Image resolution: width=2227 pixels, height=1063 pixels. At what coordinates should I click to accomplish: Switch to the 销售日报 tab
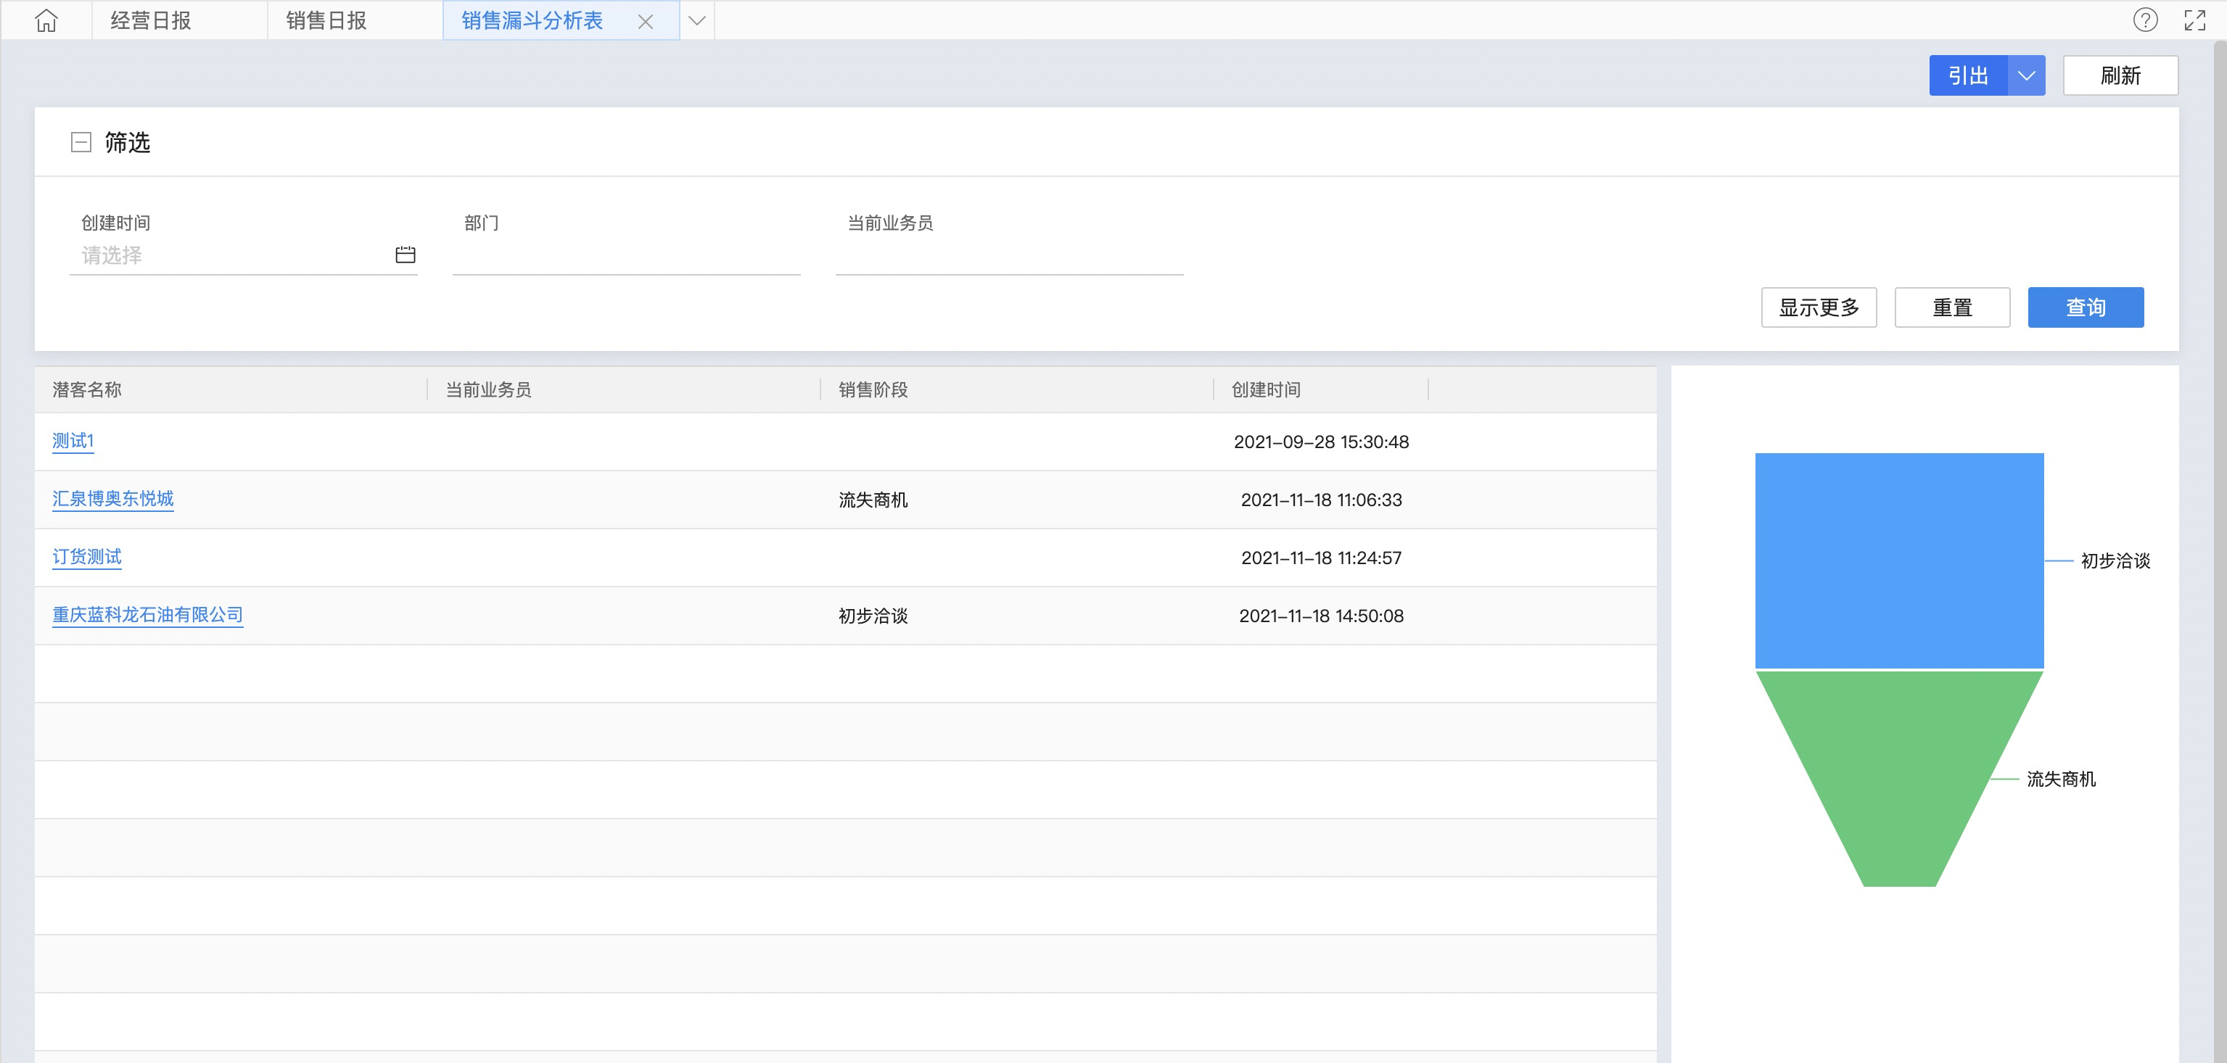[326, 21]
